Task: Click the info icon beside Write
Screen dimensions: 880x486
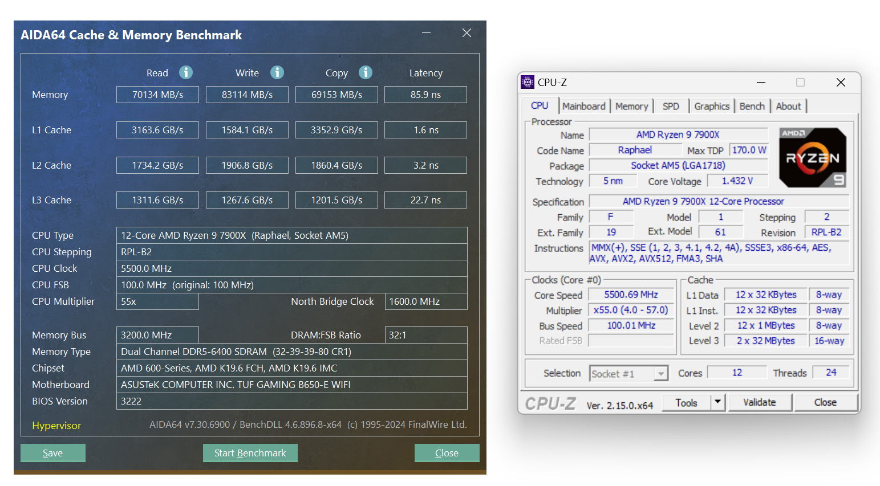Action: (x=277, y=72)
